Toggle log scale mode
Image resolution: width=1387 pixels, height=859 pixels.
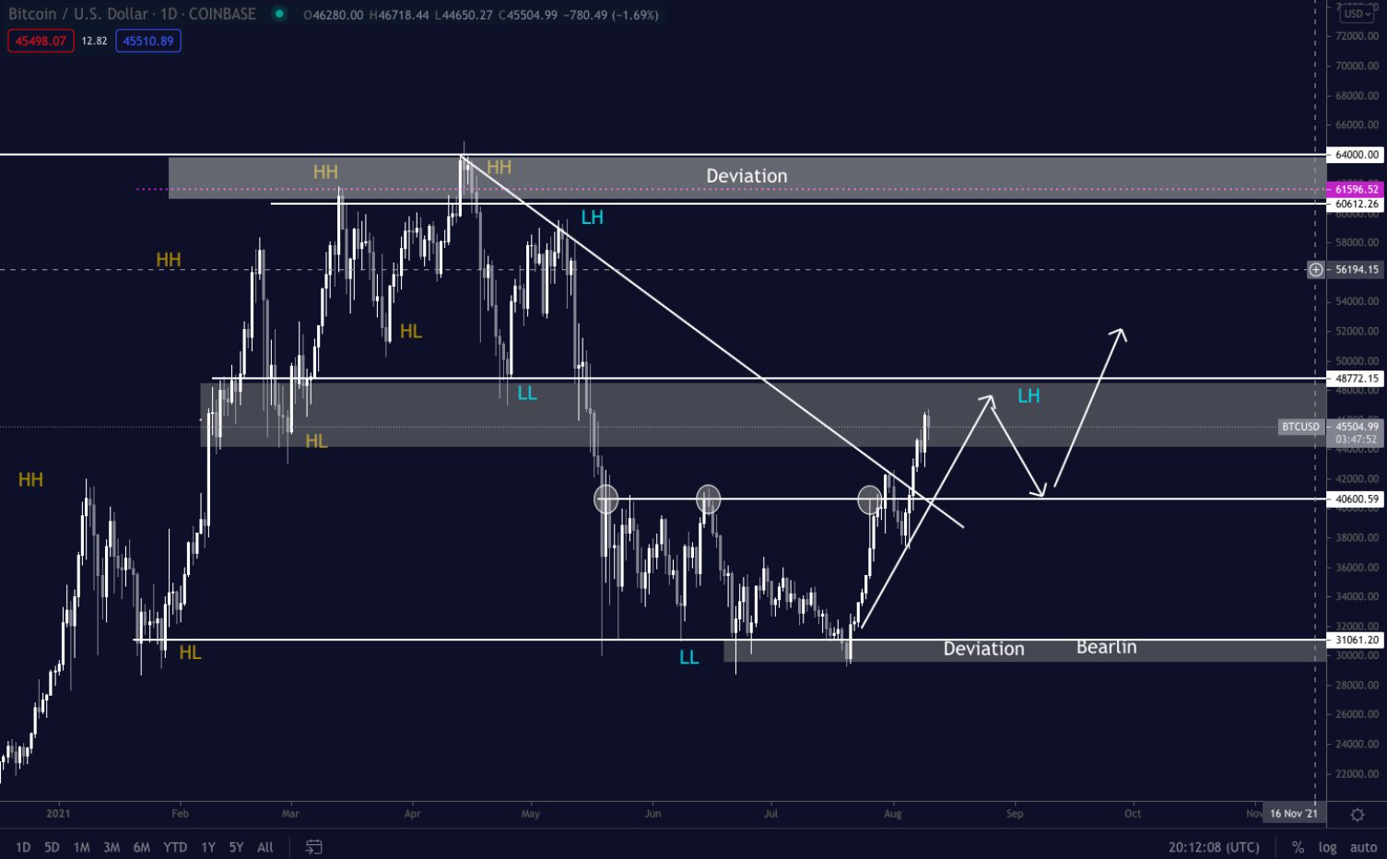pyautogui.click(x=1327, y=847)
